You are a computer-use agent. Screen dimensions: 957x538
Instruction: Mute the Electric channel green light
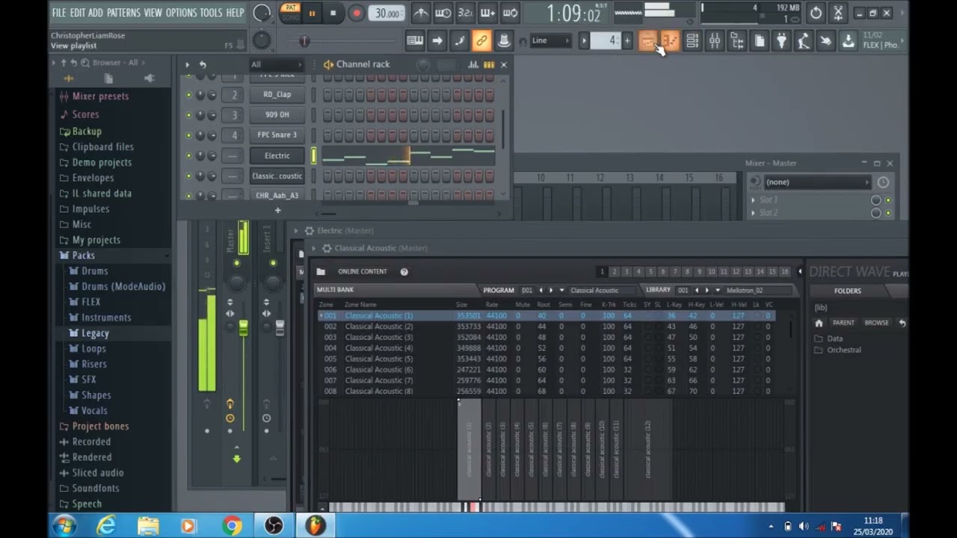(x=188, y=156)
